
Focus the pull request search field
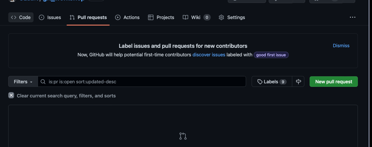coord(142,82)
